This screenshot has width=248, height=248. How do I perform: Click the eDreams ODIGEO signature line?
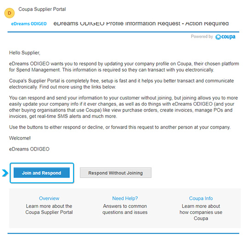29,149
